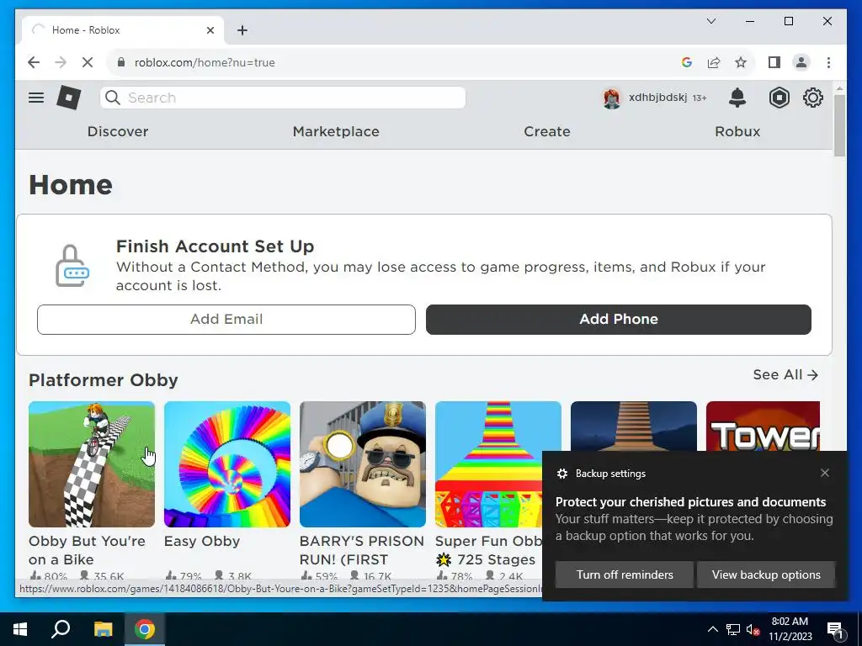Show hidden system tray icons
This screenshot has width=862, height=646.
[x=712, y=629]
